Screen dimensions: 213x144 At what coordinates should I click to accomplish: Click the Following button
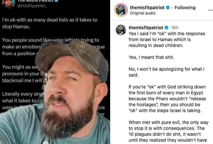pos(185,8)
